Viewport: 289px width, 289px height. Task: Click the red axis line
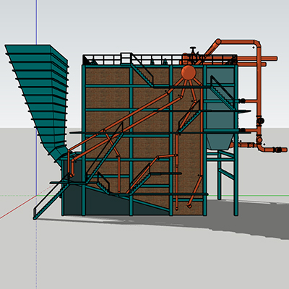pyautogui.click(x=18, y=207)
